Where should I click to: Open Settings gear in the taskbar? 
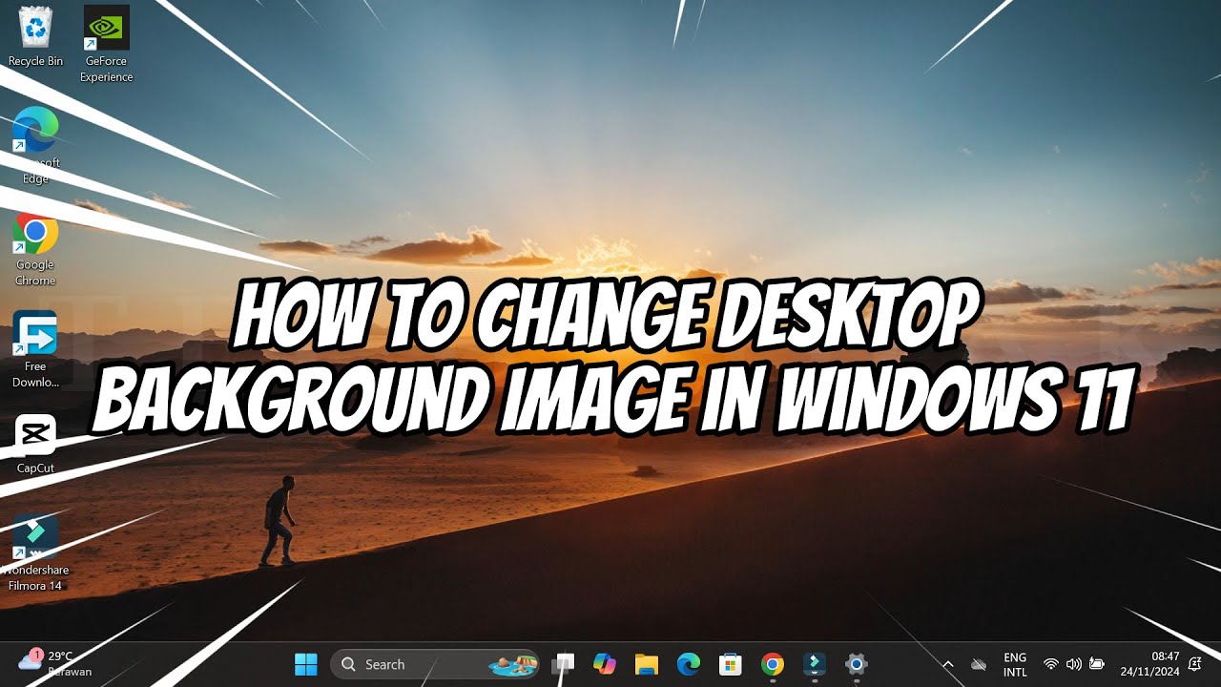click(857, 664)
